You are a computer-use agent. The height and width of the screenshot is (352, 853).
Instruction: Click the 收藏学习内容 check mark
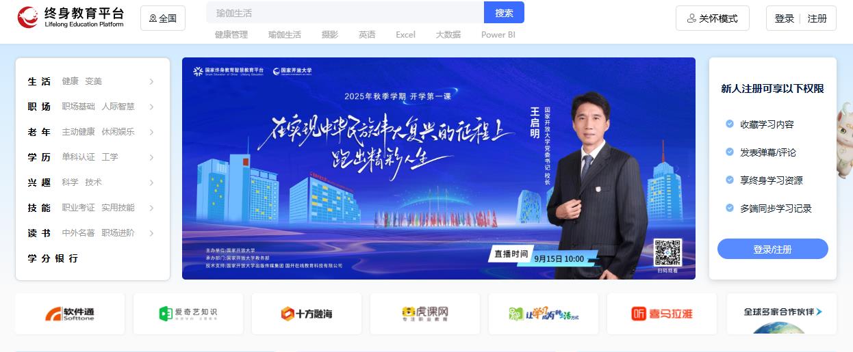[730, 124]
